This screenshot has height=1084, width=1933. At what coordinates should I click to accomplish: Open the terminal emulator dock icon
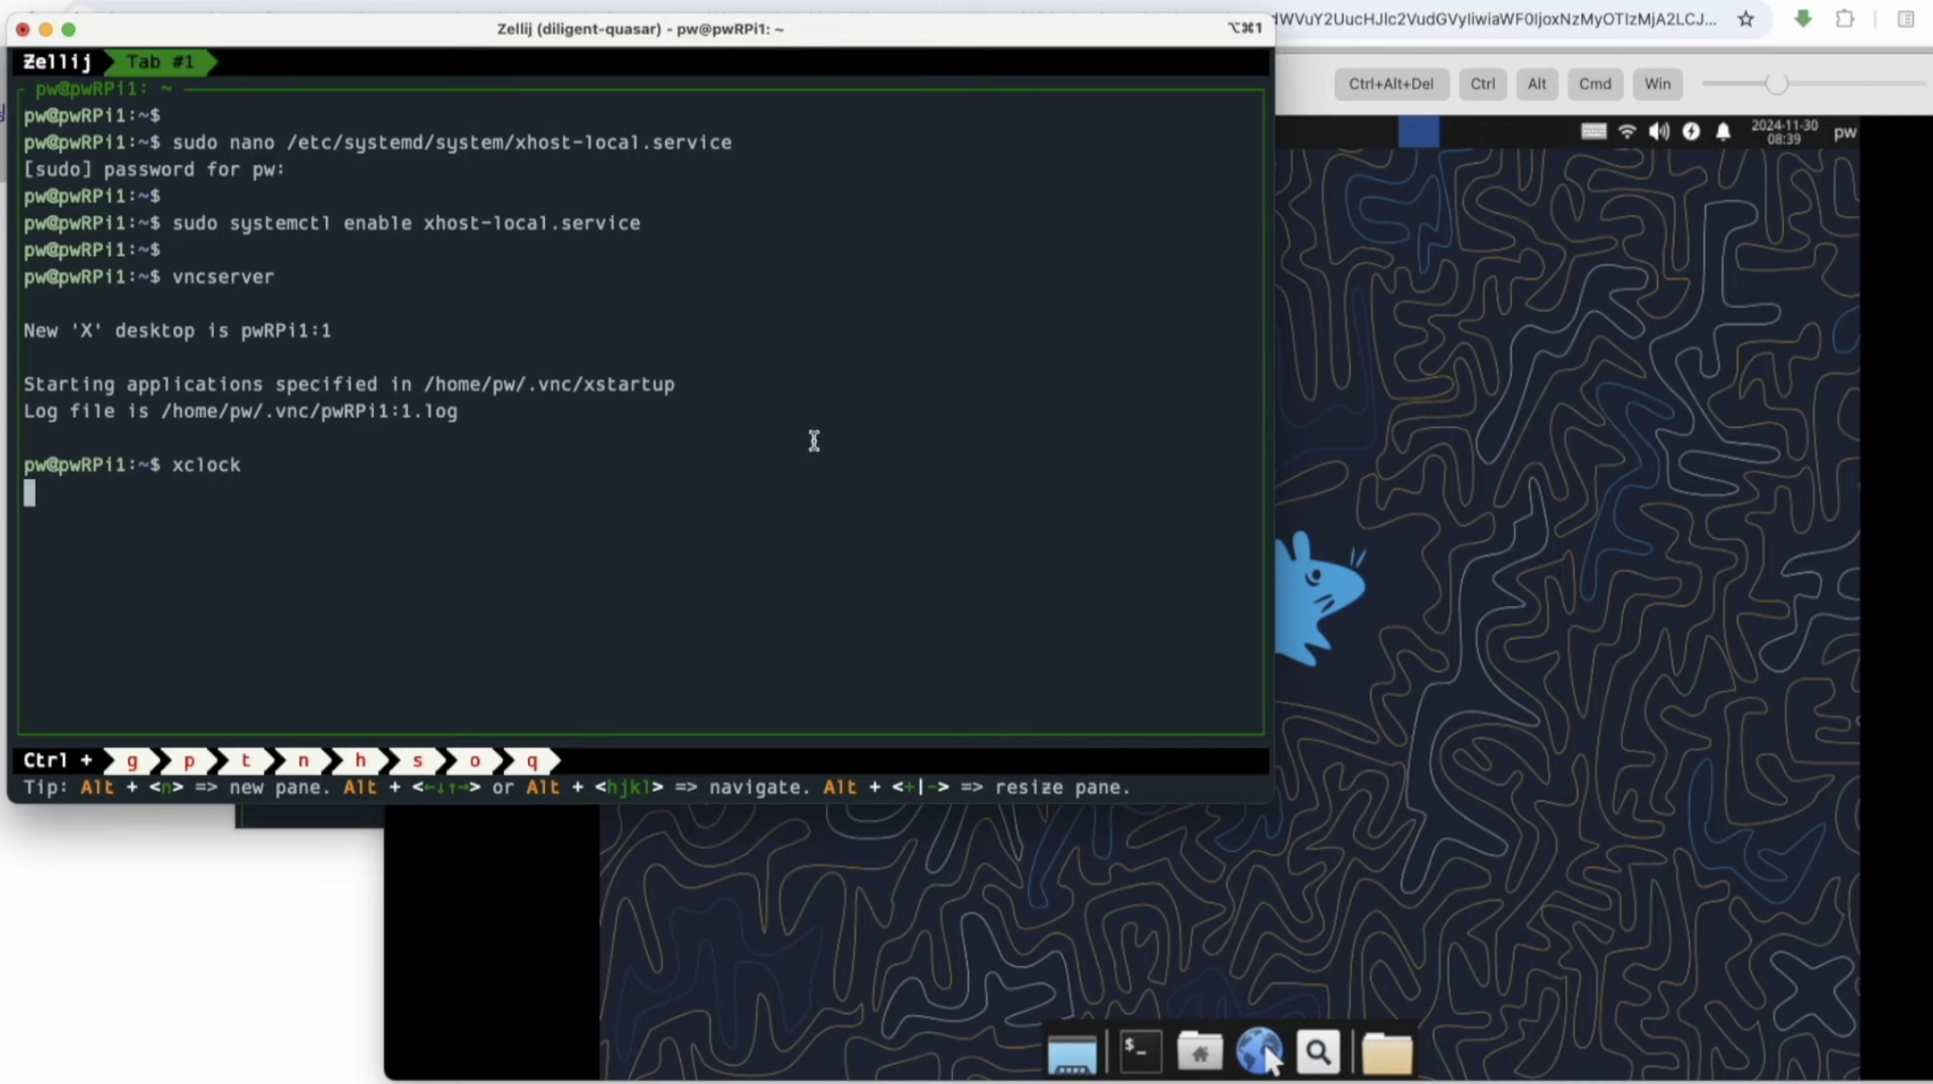pyautogui.click(x=1140, y=1052)
